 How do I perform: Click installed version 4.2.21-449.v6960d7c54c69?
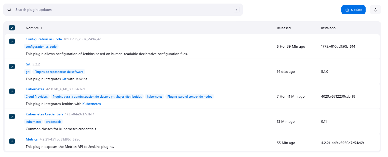pos(342,143)
